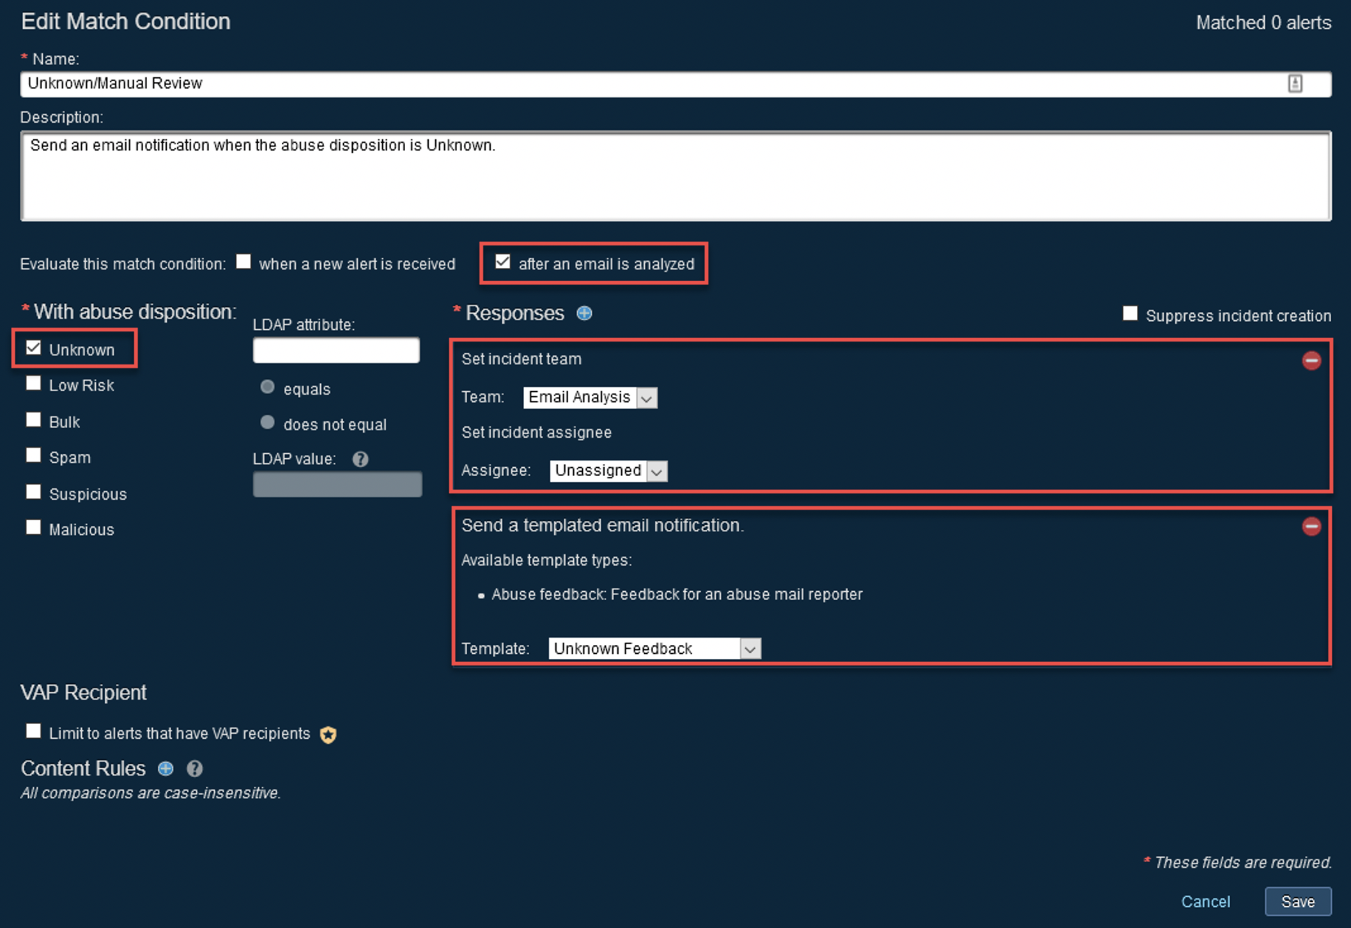
Task: Click into the LDAP attribute field
Action: [336, 351]
